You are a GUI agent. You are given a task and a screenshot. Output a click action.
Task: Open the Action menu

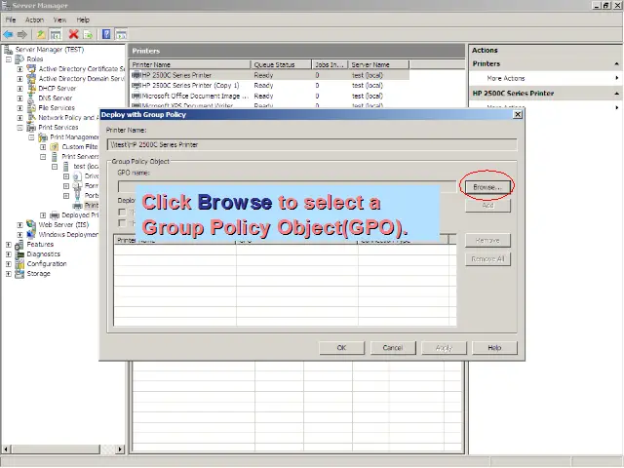(x=35, y=19)
